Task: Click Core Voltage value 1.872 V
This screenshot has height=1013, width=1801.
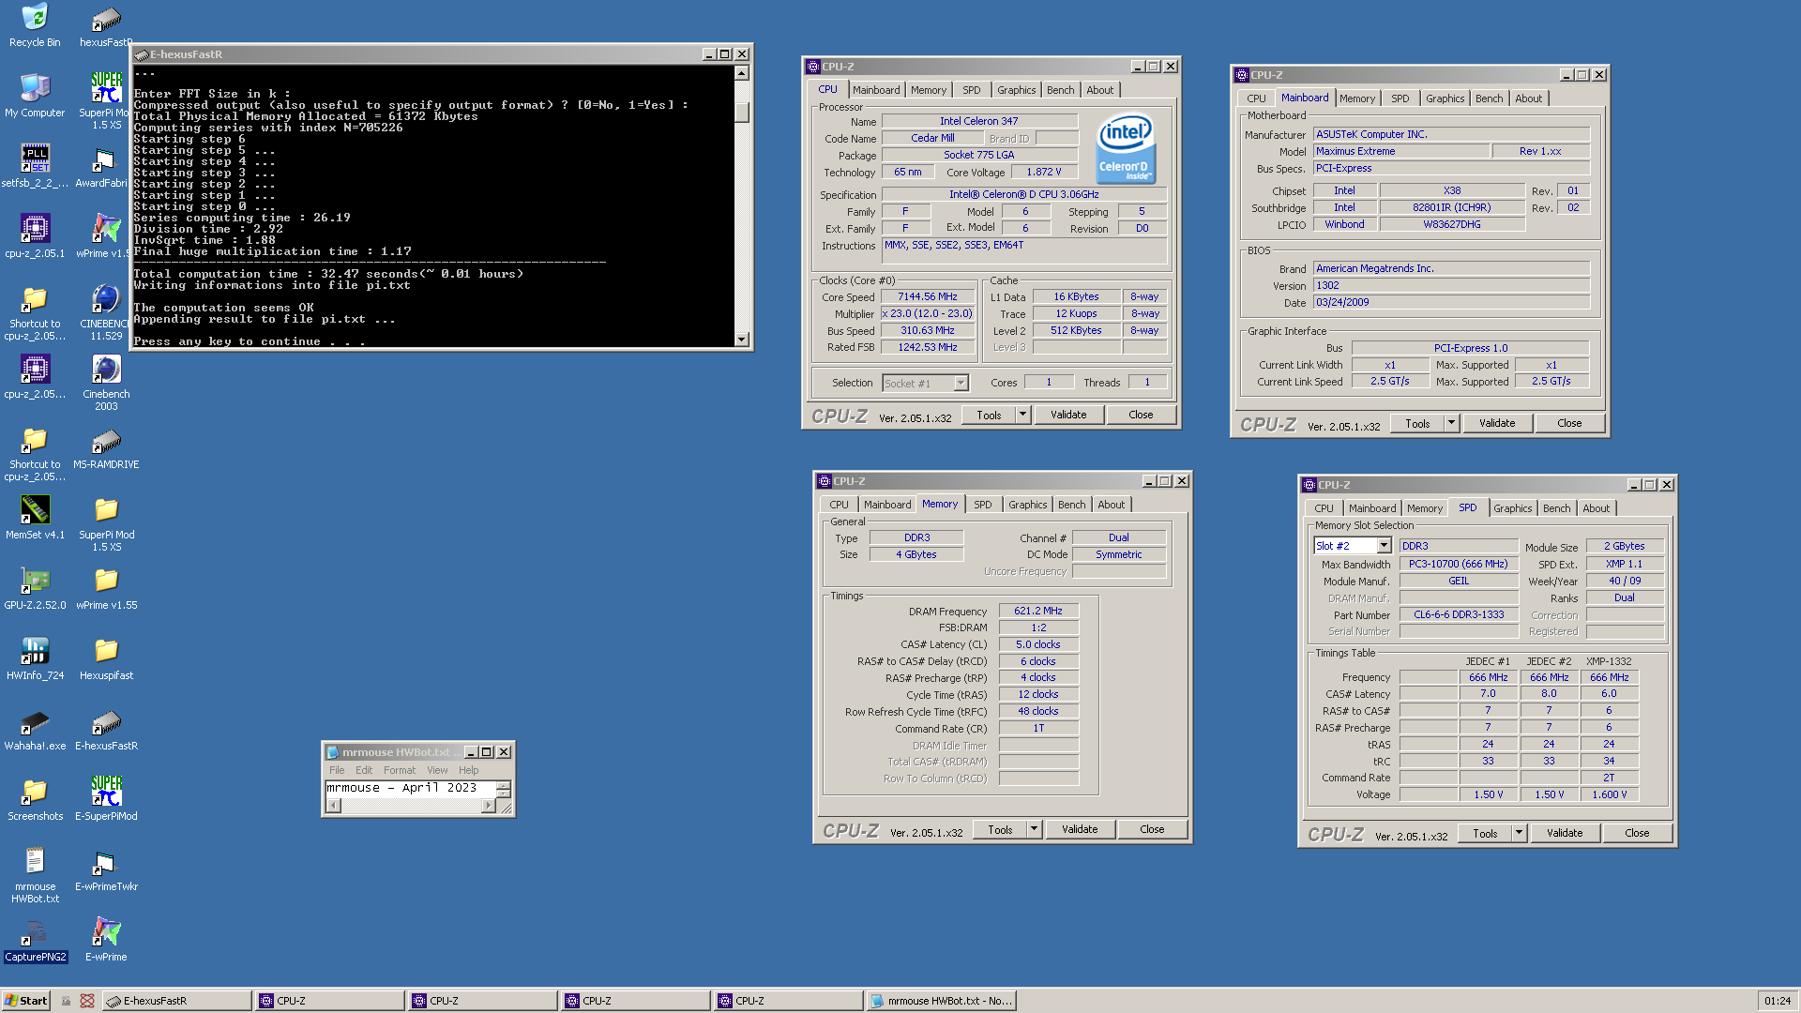Action: point(1043,172)
